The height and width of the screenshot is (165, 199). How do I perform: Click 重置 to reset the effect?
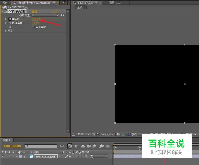point(35,11)
